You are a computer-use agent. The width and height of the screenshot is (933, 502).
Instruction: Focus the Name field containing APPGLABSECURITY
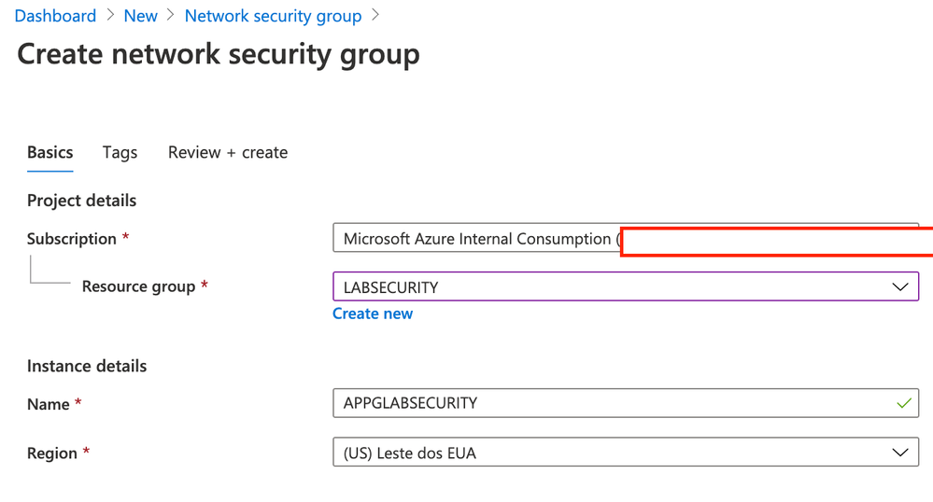click(607, 403)
